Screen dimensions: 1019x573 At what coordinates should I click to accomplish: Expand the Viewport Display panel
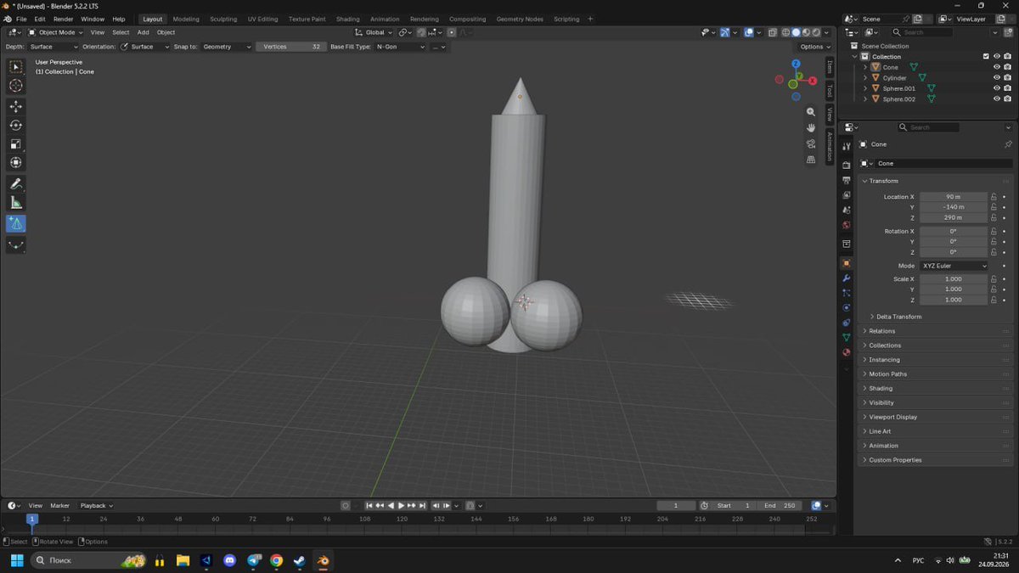pyautogui.click(x=937, y=417)
